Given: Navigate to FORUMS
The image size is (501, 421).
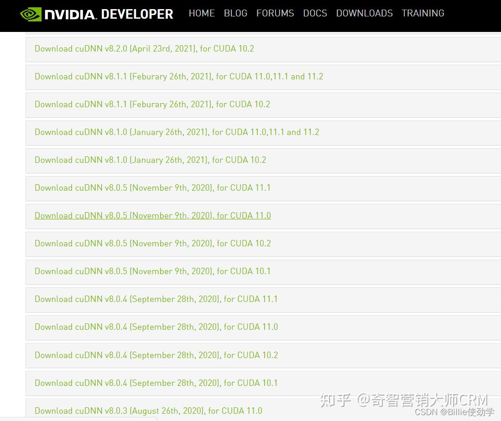Looking at the screenshot, I should click(x=275, y=13).
